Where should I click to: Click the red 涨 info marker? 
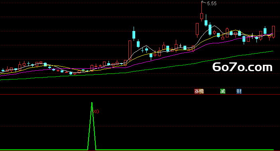tap(197, 91)
